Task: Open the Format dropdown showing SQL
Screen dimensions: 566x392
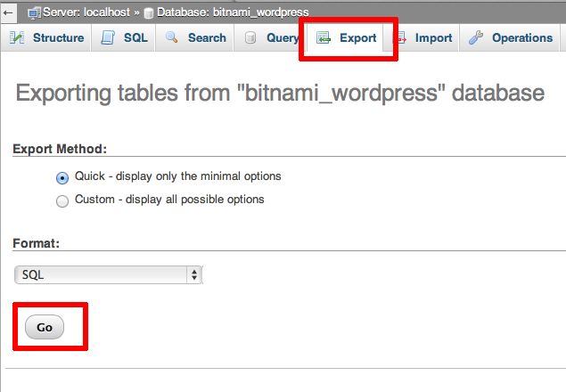Action: (x=107, y=275)
